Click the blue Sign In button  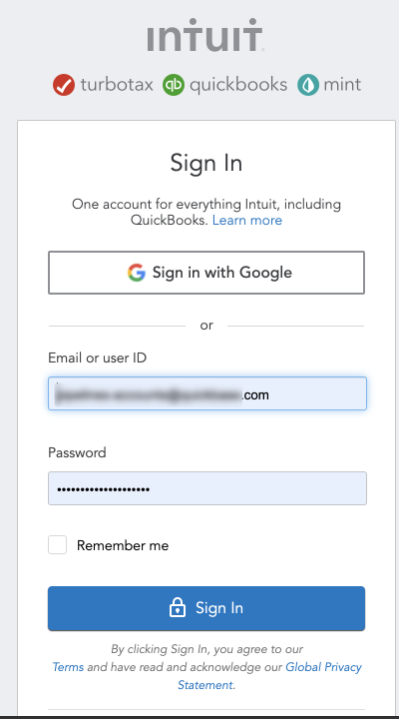(x=206, y=608)
